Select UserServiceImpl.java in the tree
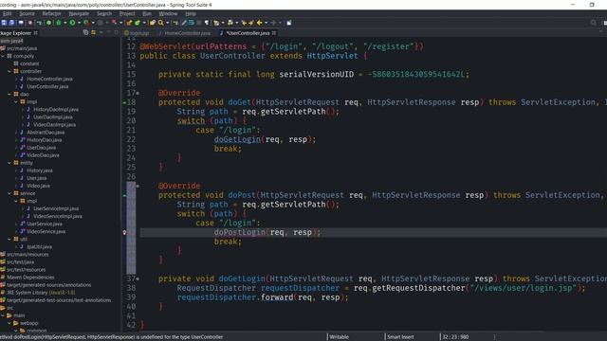607x341 pixels. point(56,208)
